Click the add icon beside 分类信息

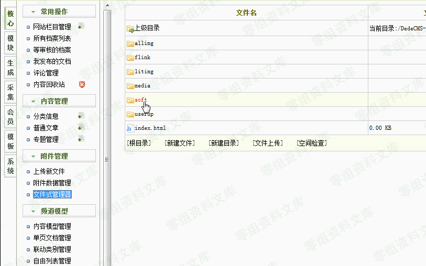(81, 116)
